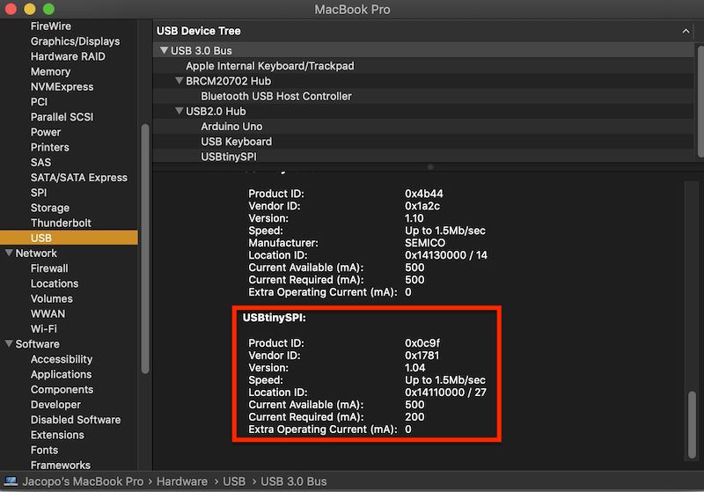Click the USB Device Tree sort chevron
This screenshot has width=704, height=492.
[x=686, y=31]
